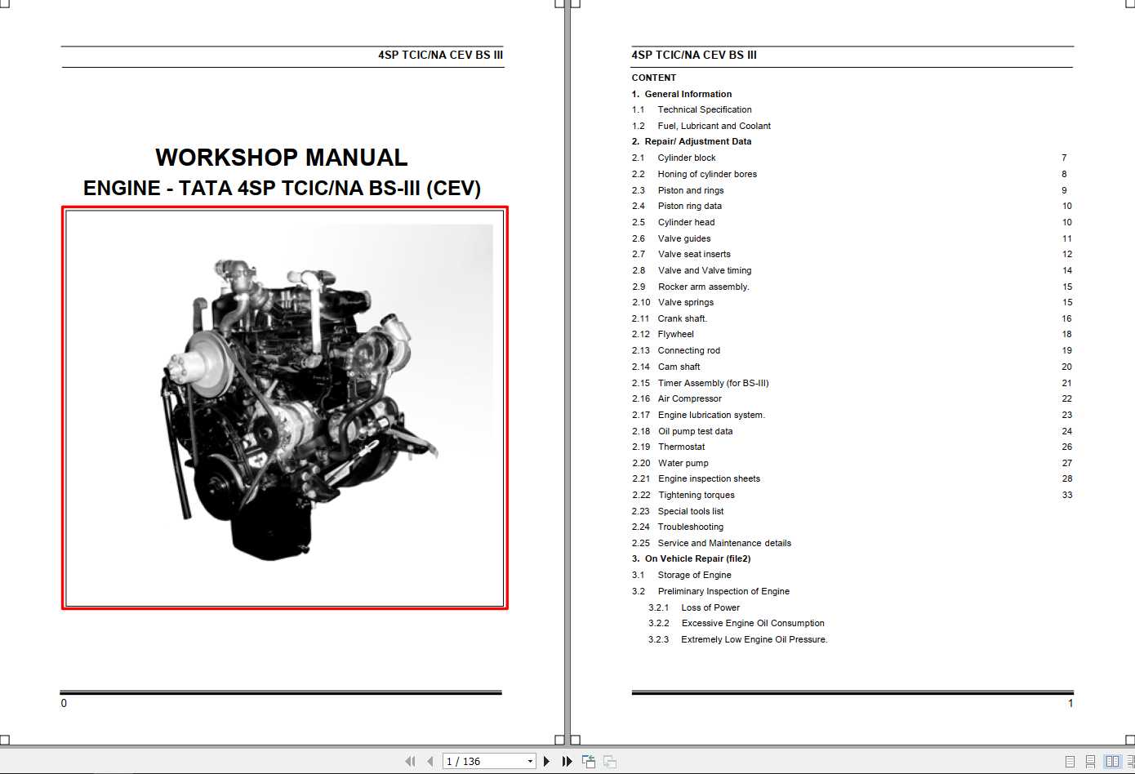Click left page header '4SP TCIC/NA CEV BS III'
Viewport: 1135px width, 774px height.
[441, 55]
